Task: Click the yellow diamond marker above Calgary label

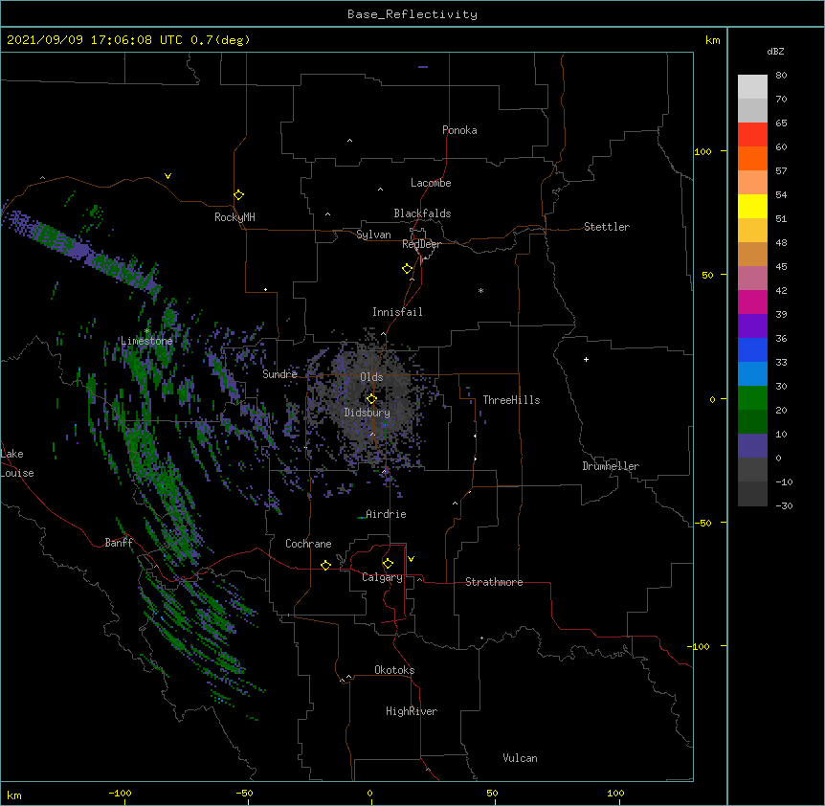Action: (x=388, y=564)
